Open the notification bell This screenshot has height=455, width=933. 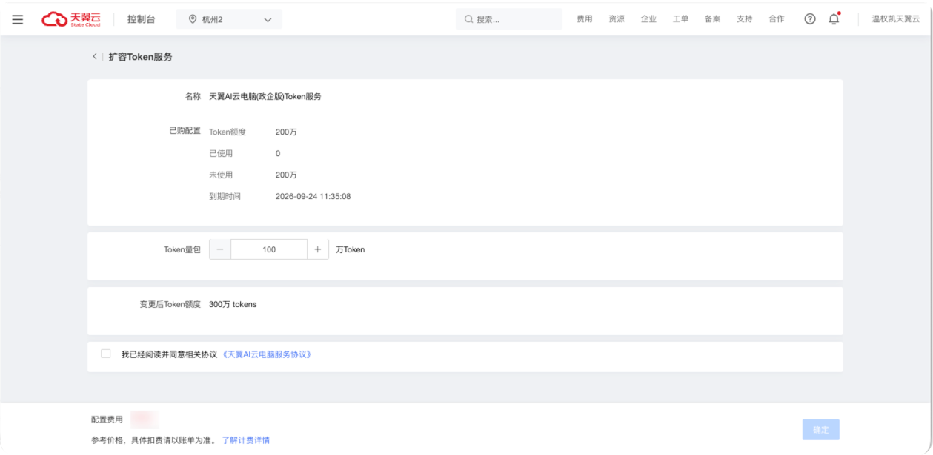[834, 19]
